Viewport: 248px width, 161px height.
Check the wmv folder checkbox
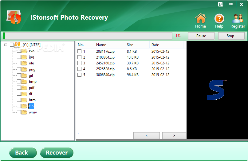pyautogui.click(x=19, y=112)
